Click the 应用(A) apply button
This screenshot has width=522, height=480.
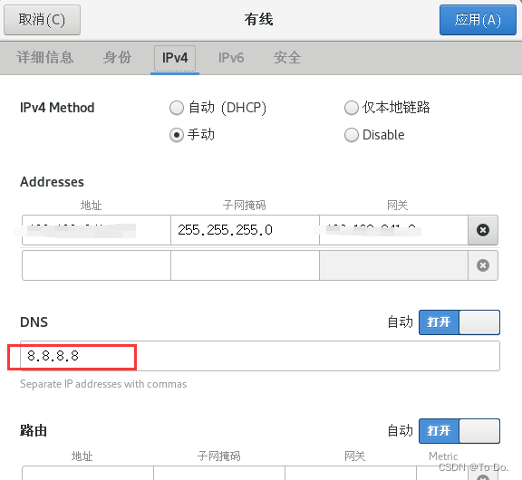pos(478,20)
